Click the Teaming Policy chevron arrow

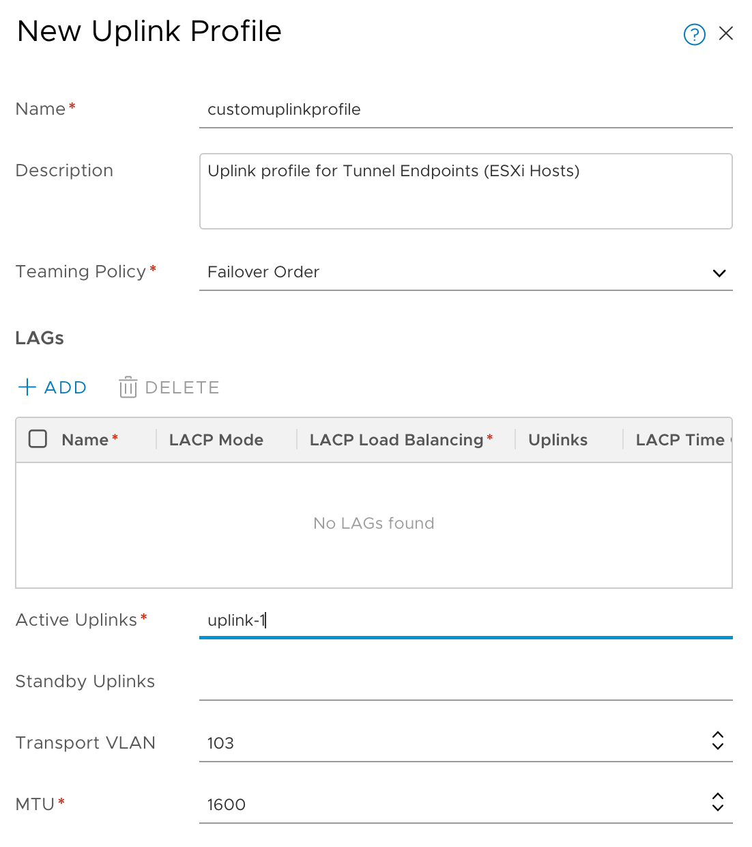coord(719,273)
